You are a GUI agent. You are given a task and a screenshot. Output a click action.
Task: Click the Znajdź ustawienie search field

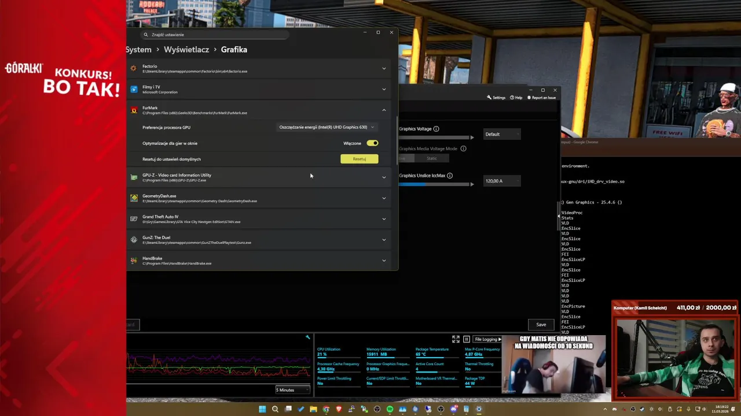click(214, 35)
